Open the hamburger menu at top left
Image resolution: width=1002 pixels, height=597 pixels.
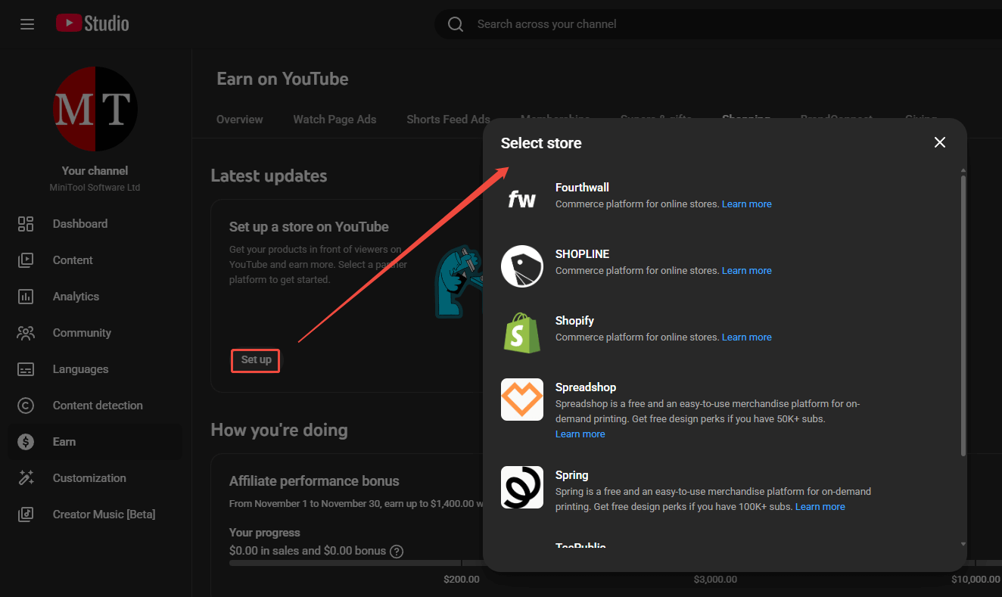click(27, 23)
